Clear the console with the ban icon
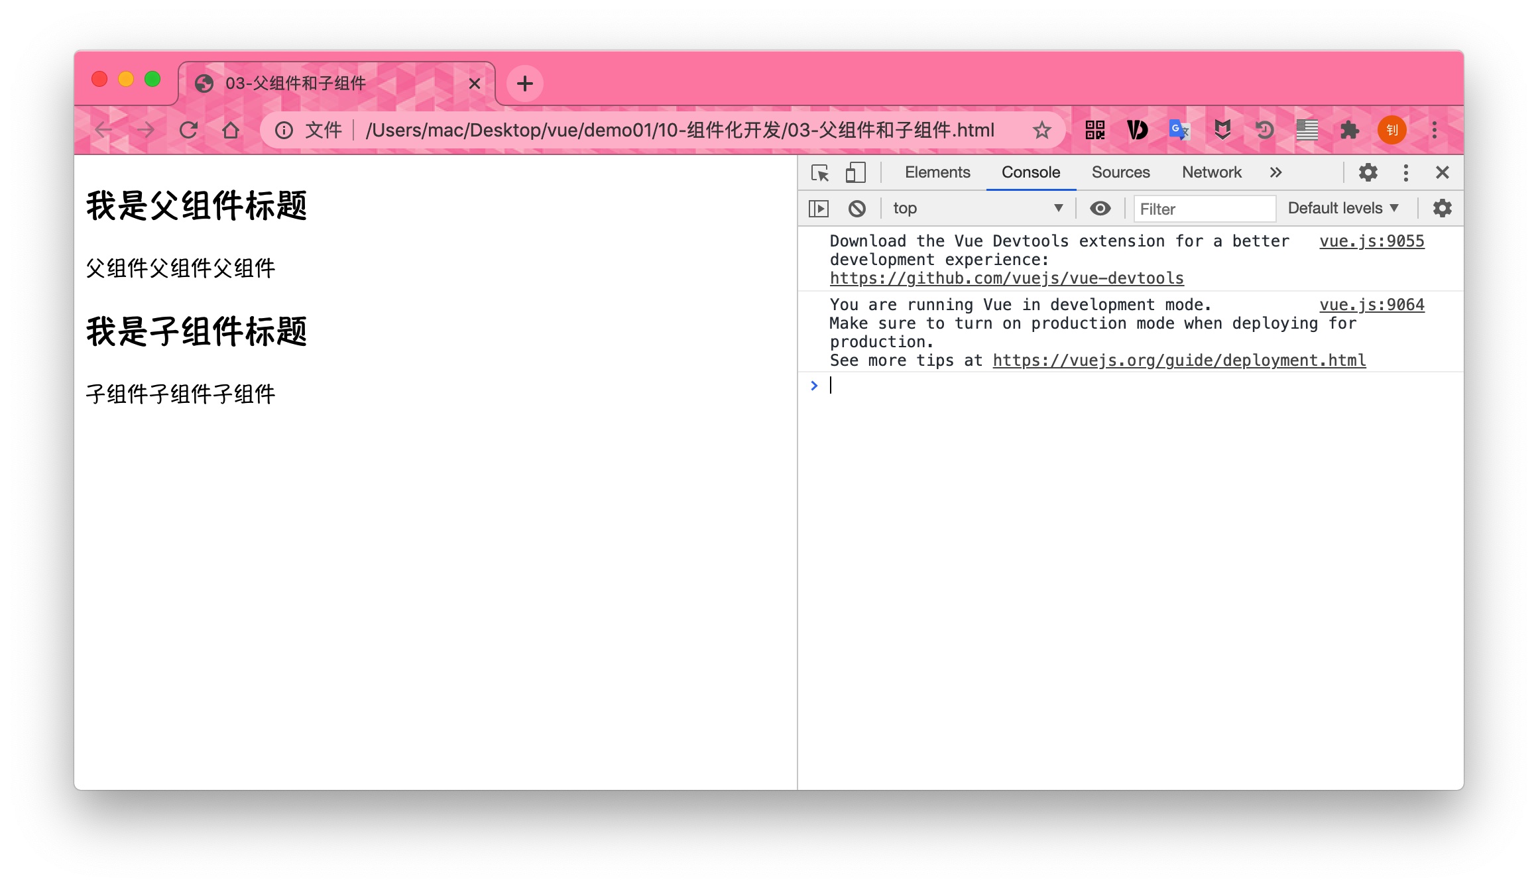Viewport: 1538px width, 888px height. pos(857,209)
